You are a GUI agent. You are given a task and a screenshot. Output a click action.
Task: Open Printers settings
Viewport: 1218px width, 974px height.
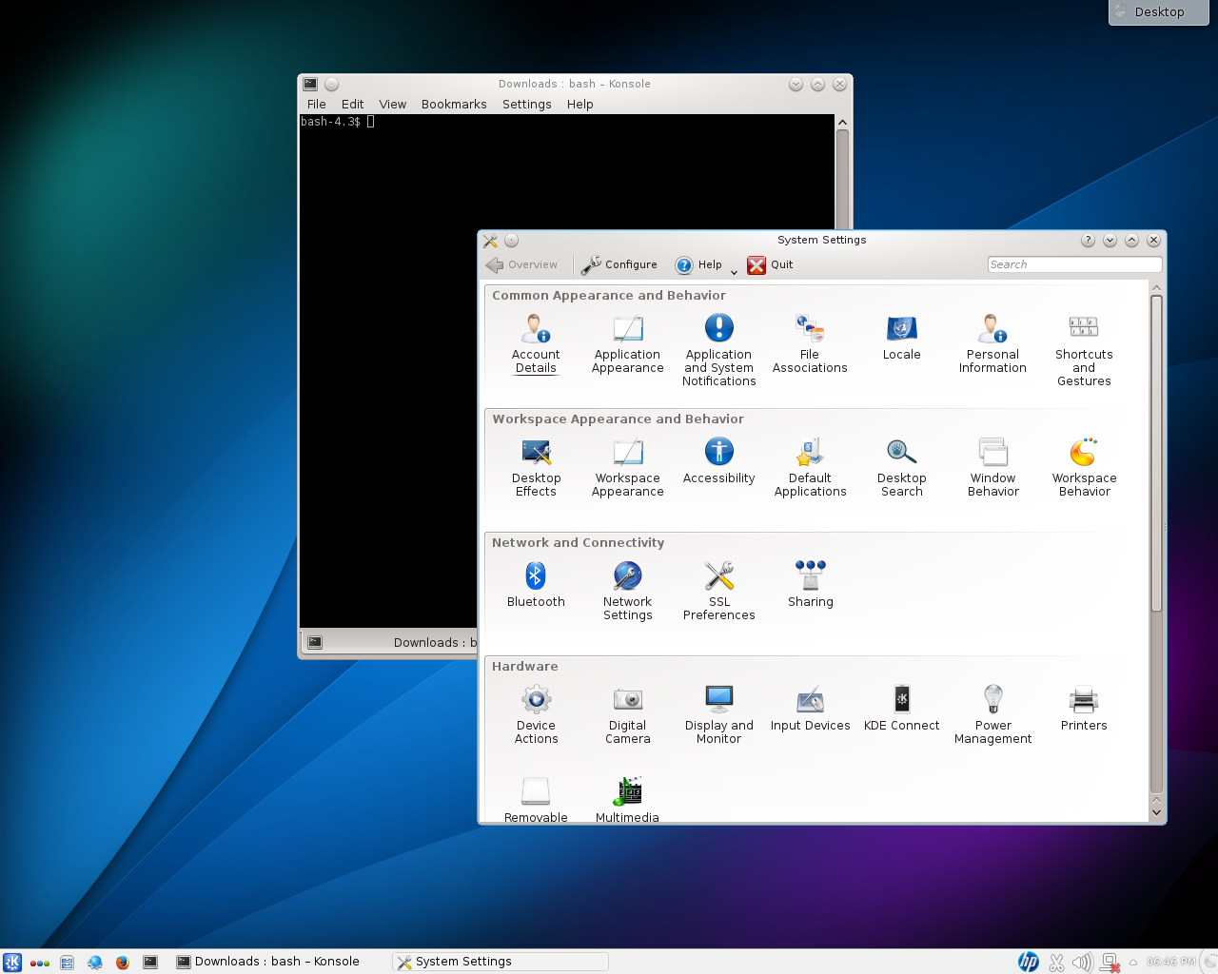(x=1084, y=709)
